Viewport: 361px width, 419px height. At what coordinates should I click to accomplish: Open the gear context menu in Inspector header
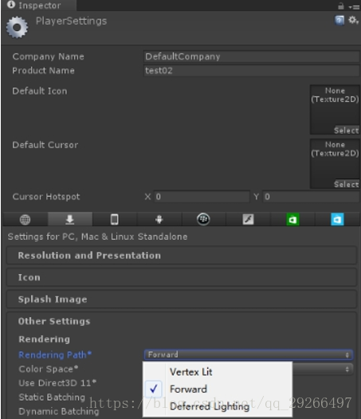click(x=353, y=20)
